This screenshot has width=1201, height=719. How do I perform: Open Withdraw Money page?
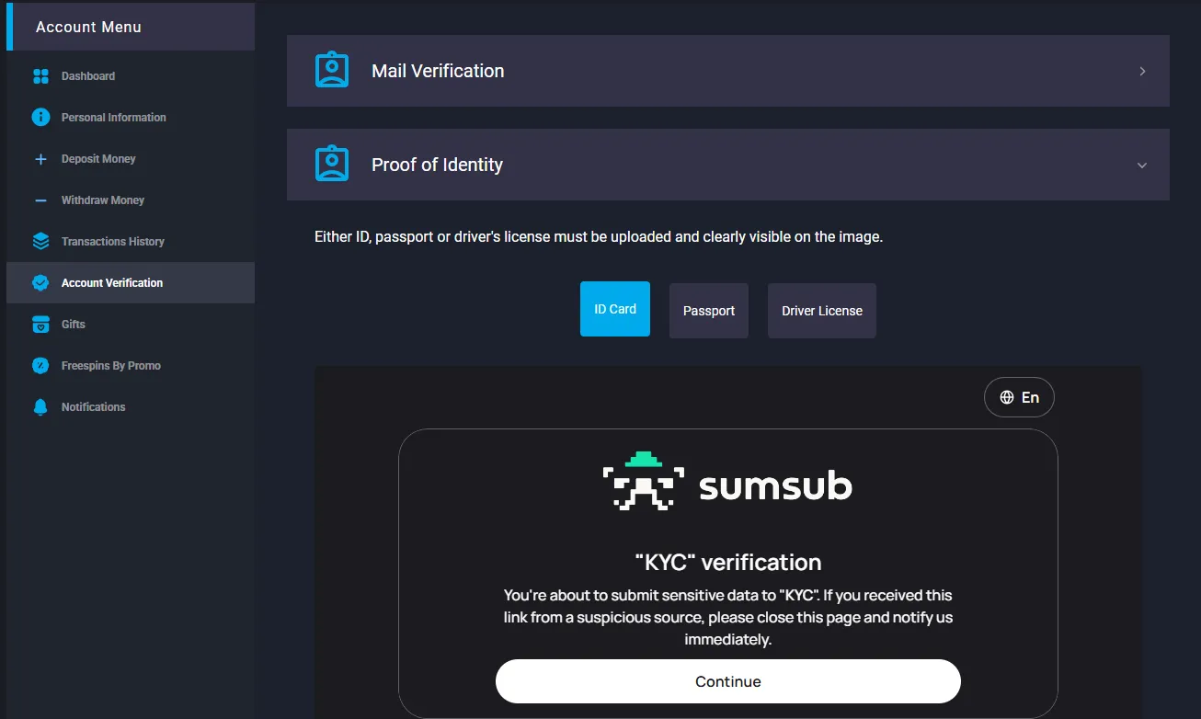click(x=131, y=200)
